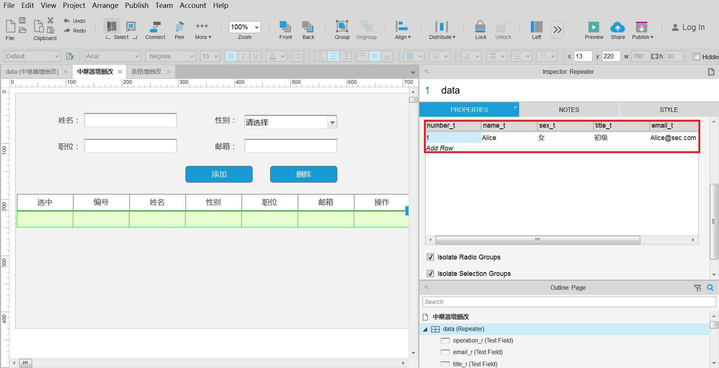Align text right
Screen dimensions: 719x368
pos(345,56)
